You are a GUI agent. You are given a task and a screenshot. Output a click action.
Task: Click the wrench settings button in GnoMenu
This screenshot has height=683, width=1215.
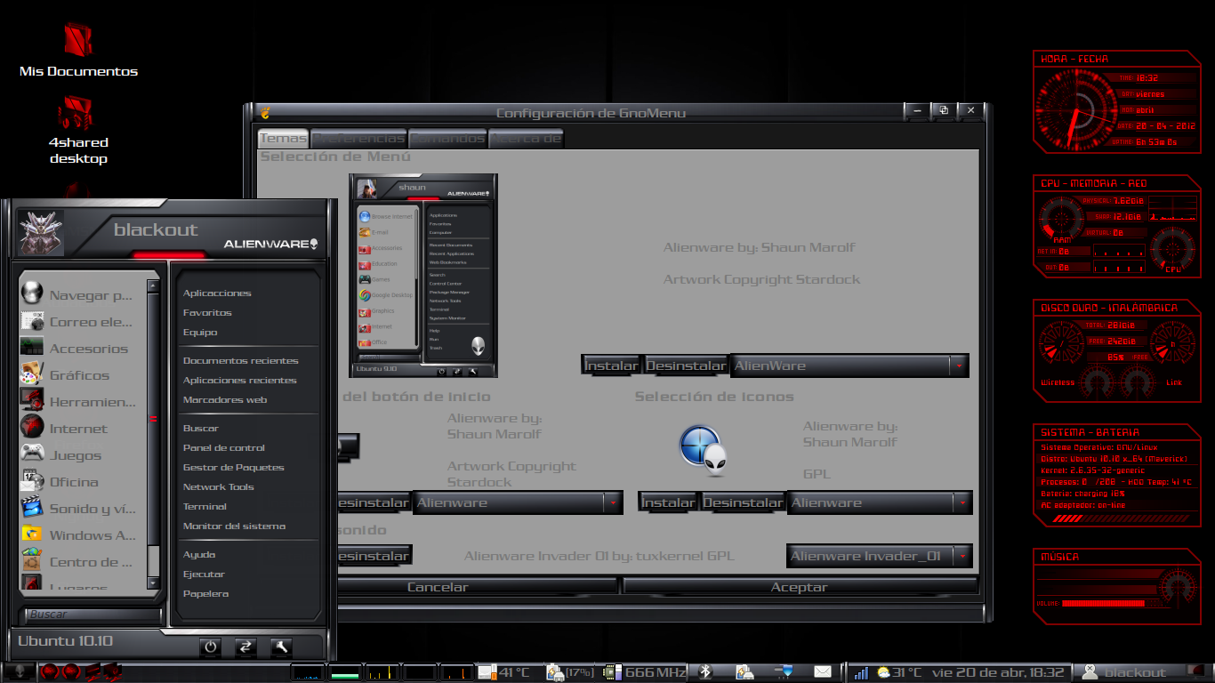tap(281, 647)
